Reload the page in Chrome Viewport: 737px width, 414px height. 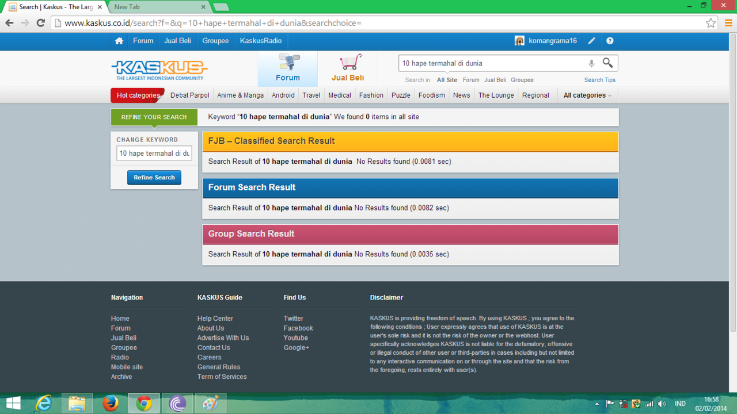click(40, 23)
